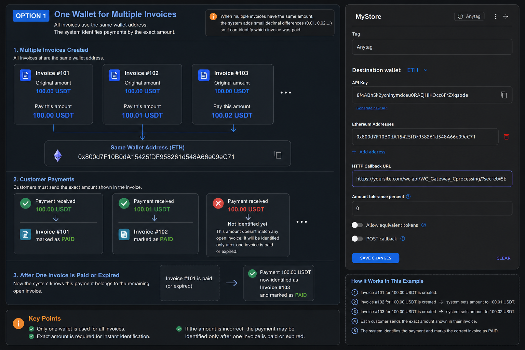Click SAVE CHANGES button

coord(376,258)
